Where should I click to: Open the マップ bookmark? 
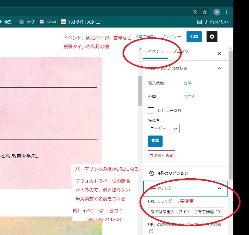coord(27,22)
